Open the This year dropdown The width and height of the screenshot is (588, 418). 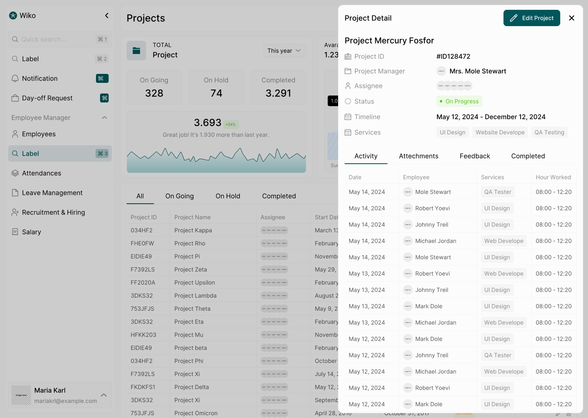point(285,51)
